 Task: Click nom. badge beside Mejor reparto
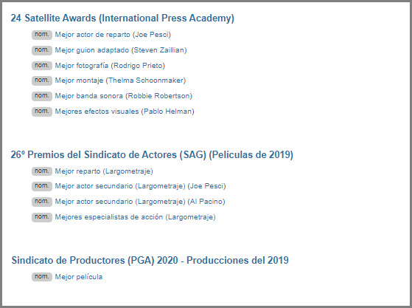42,171
